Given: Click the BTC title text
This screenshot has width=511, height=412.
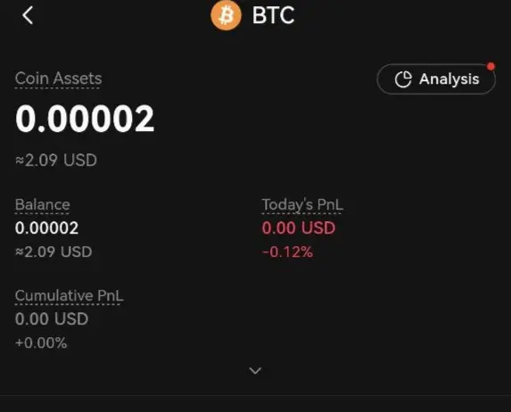Looking at the screenshot, I should 274,15.
